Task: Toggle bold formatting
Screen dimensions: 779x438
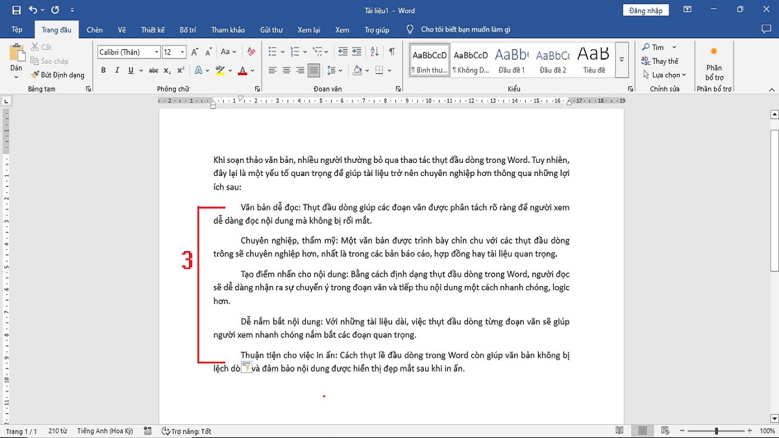Action: pyautogui.click(x=103, y=70)
